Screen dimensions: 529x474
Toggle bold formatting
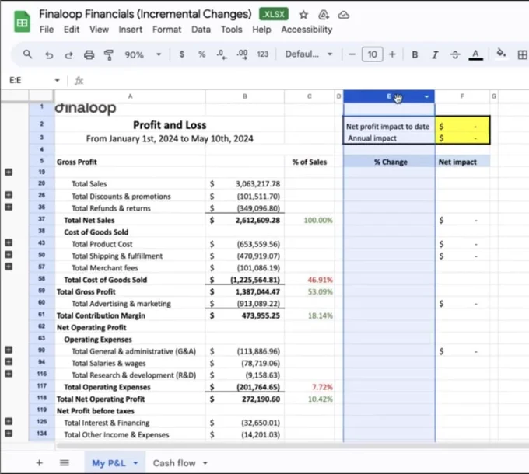pyautogui.click(x=415, y=54)
